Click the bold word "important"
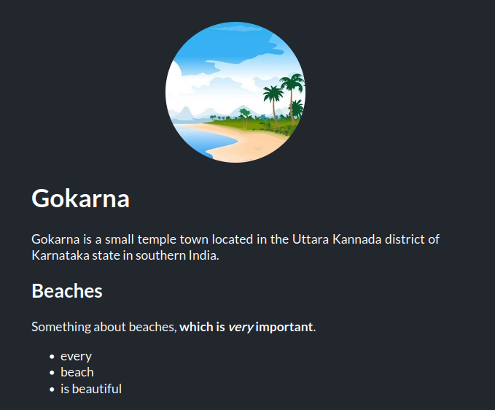Viewport: 495px width, 410px height. coord(284,327)
